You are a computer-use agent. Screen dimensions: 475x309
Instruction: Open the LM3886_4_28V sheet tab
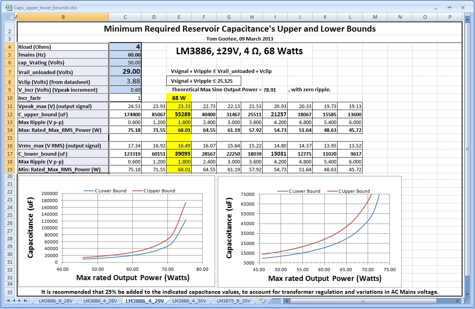[100, 301]
